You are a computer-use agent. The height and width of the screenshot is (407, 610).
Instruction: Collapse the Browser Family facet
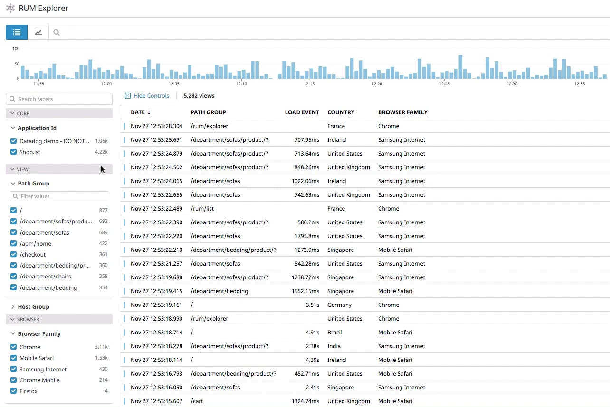tap(13, 334)
